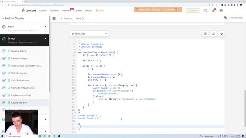The image size is (246, 138).
Task: Click the LeetCode logo
Action: pos(29,10)
